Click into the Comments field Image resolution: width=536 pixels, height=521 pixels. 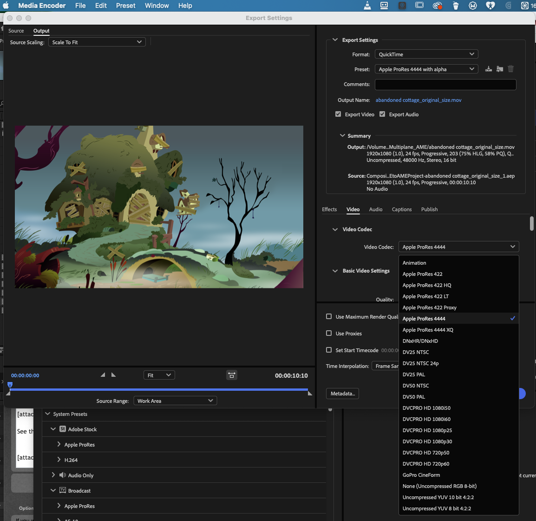click(x=445, y=84)
